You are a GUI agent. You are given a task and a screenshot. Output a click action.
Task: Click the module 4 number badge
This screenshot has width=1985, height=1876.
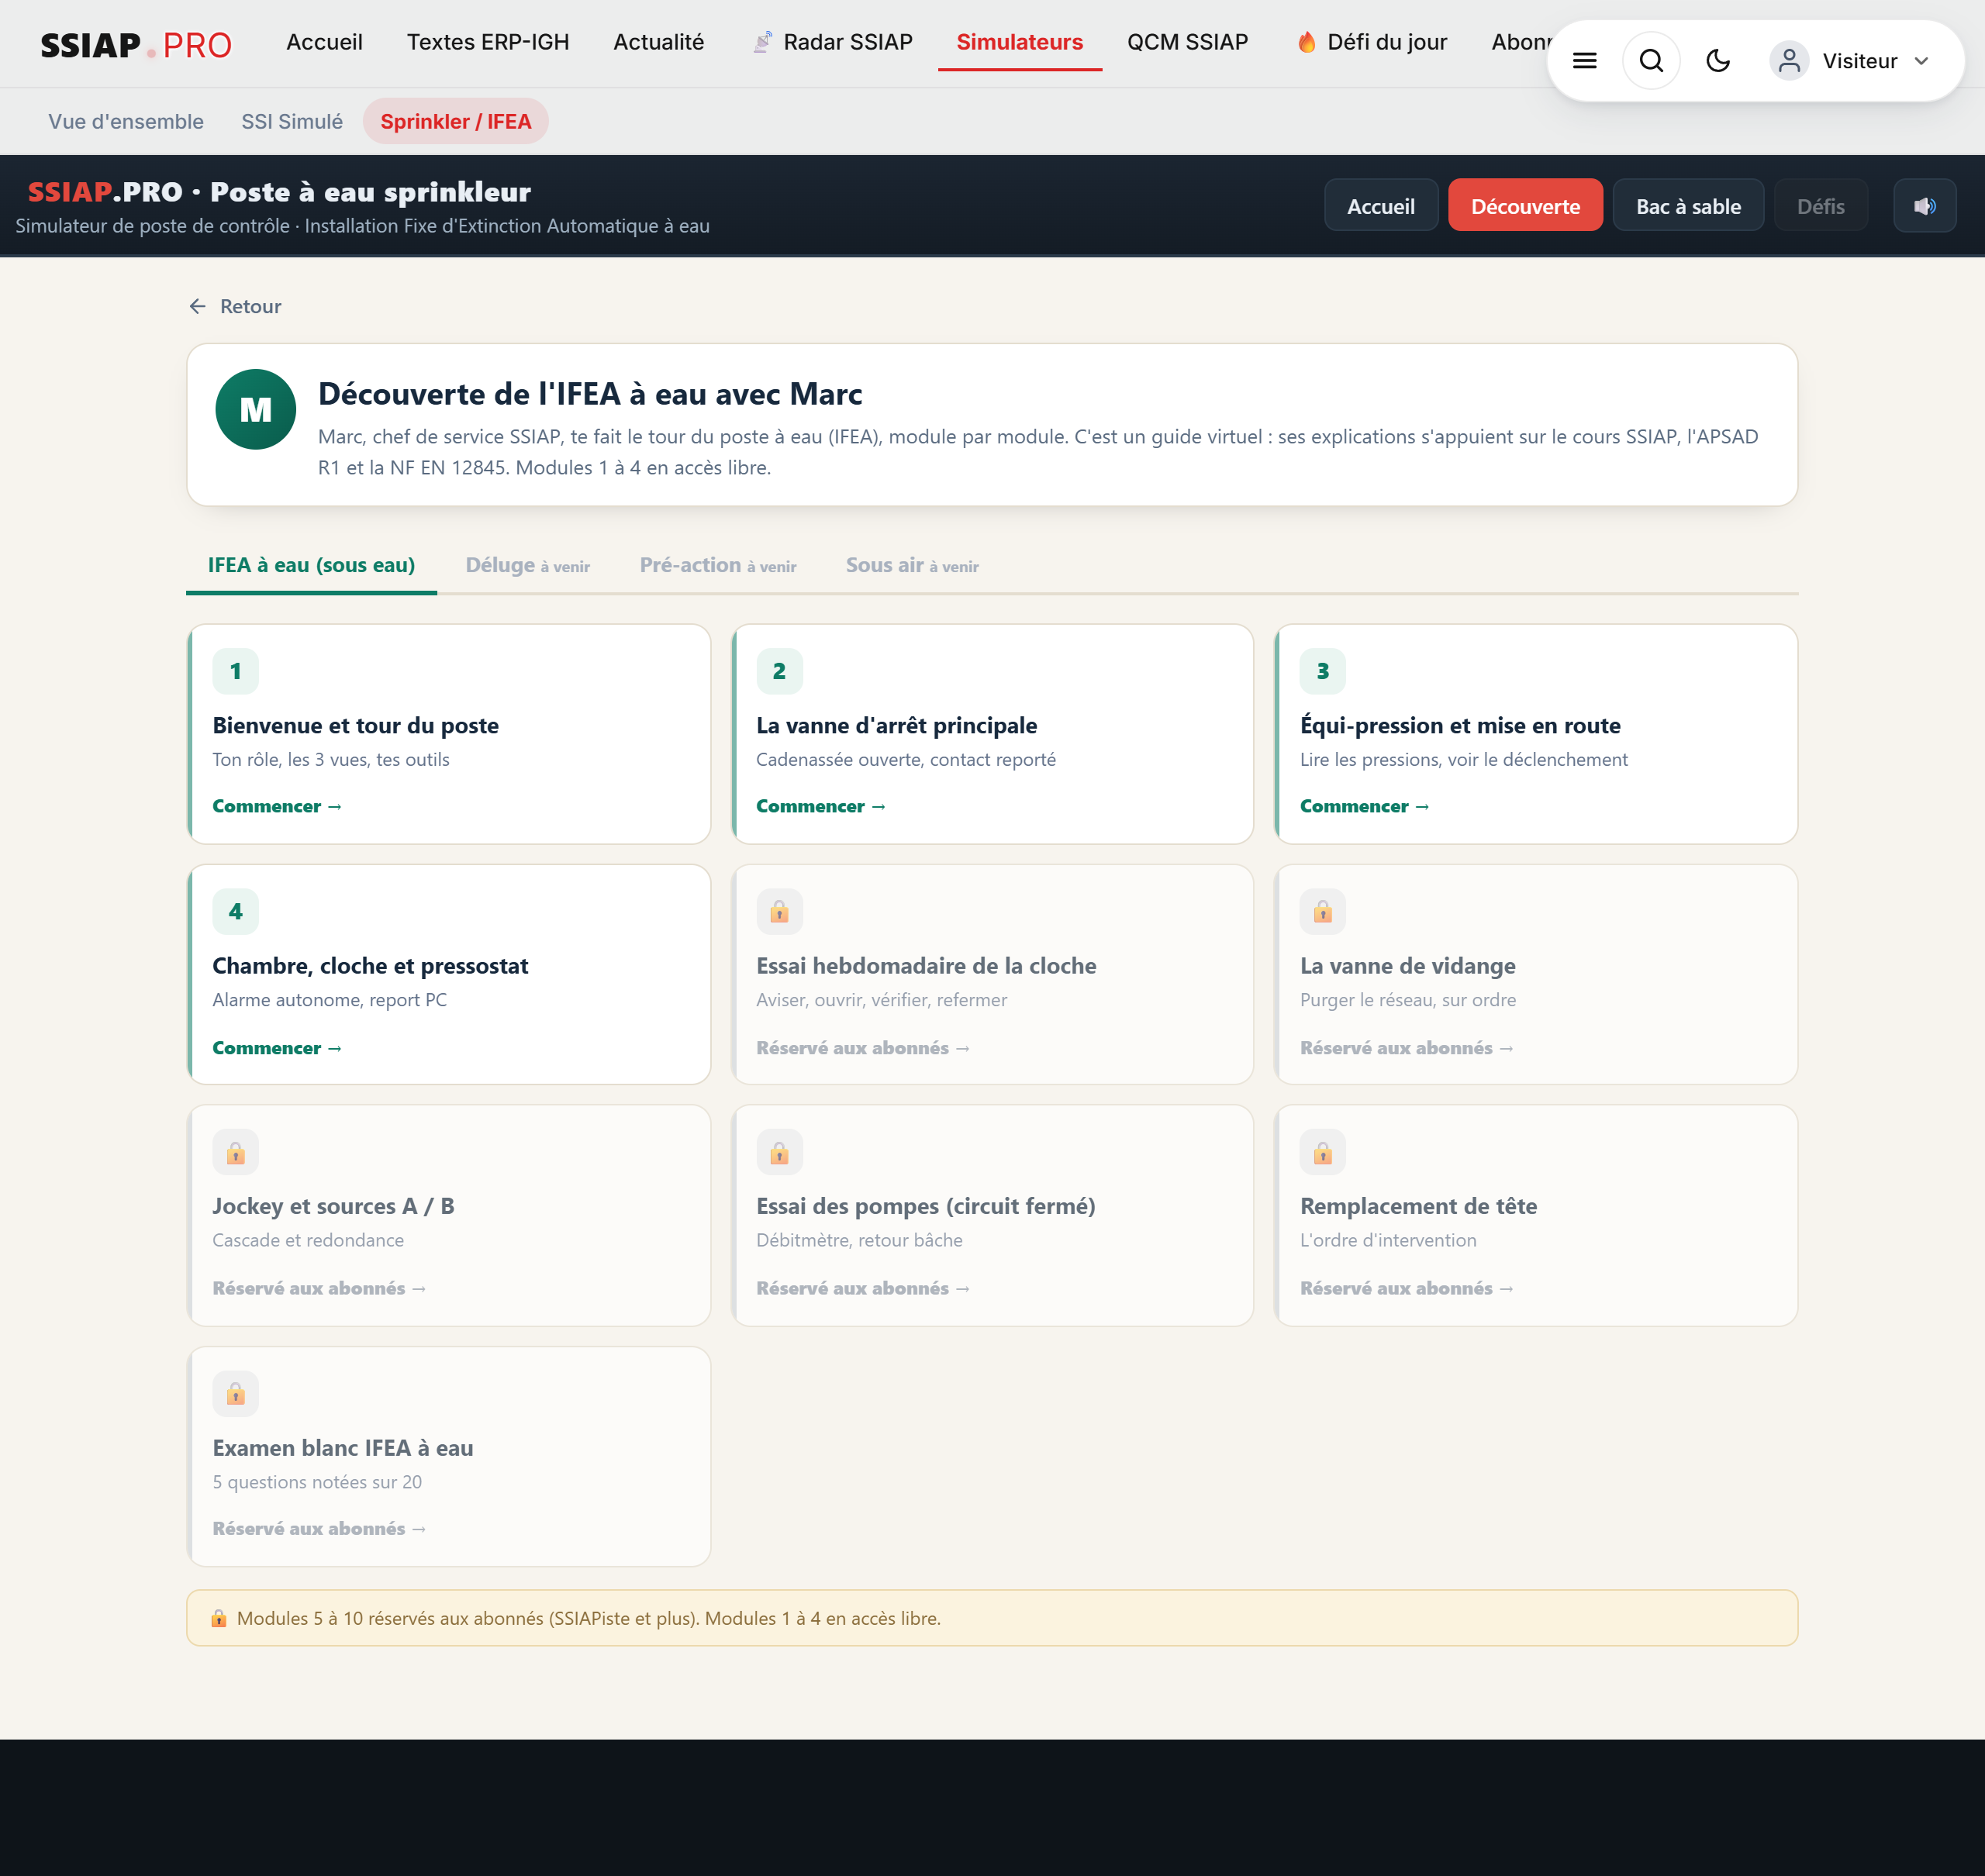(235, 911)
